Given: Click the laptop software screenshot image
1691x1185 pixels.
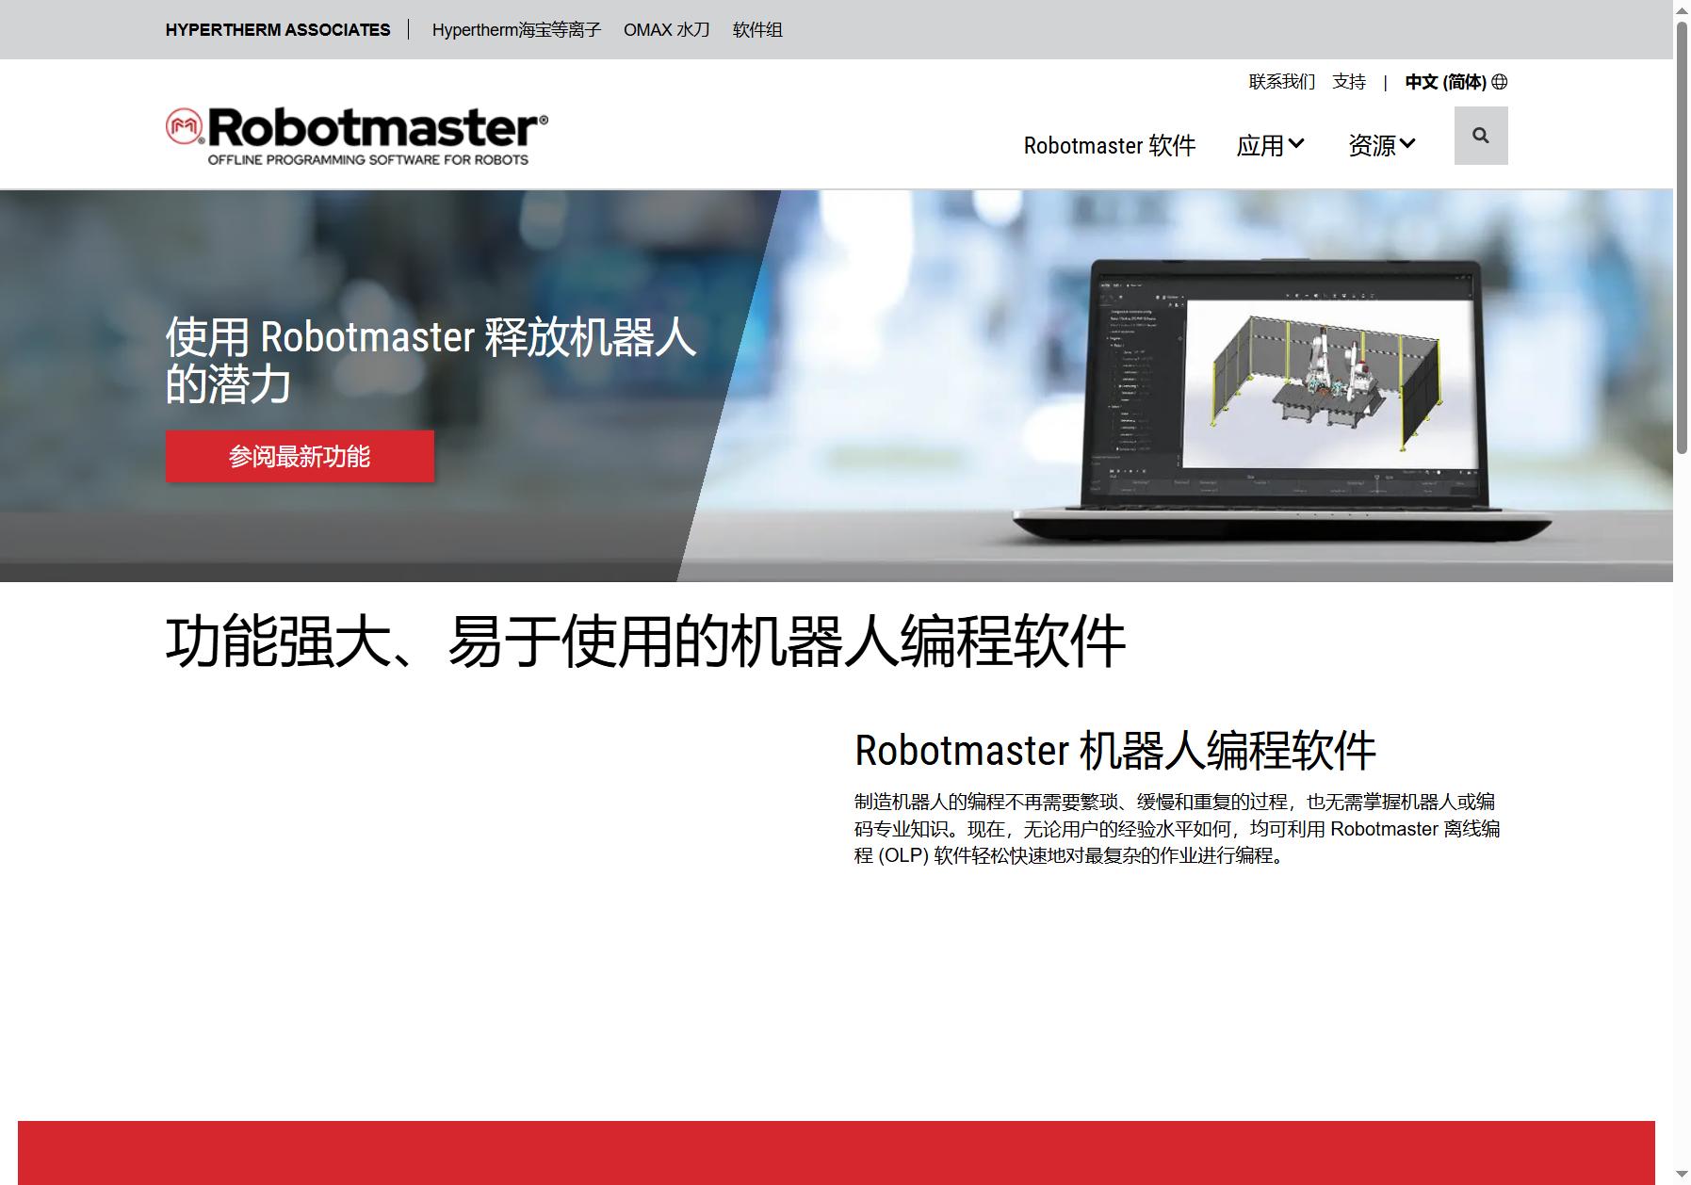Looking at the screenshot, I should (1282, 400).
